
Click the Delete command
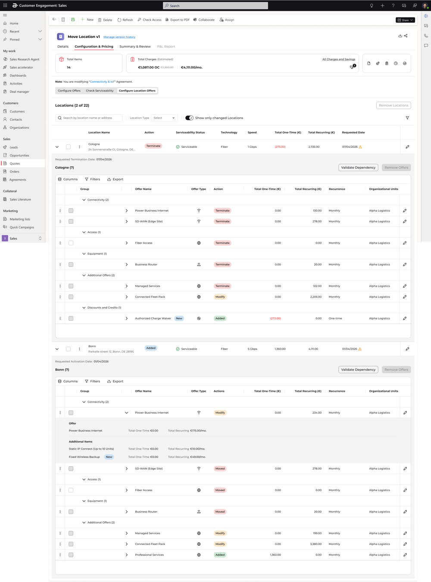pos(105,20)
